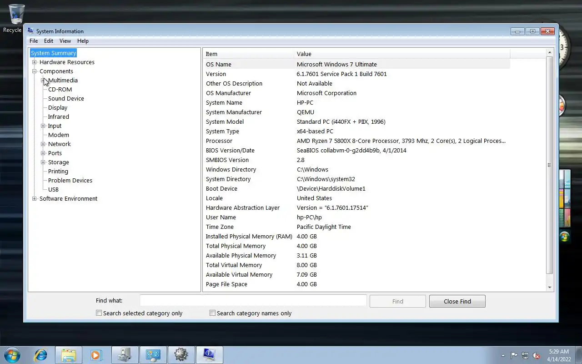Select the Modem tree item

[59, 135]
